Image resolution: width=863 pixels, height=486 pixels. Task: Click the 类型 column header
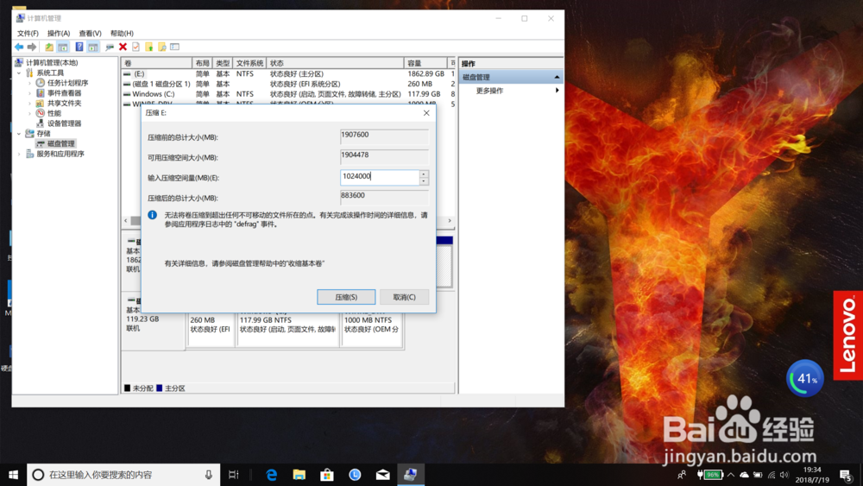(223, 63)
